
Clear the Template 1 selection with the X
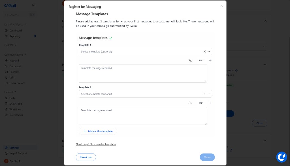[204, 51]
